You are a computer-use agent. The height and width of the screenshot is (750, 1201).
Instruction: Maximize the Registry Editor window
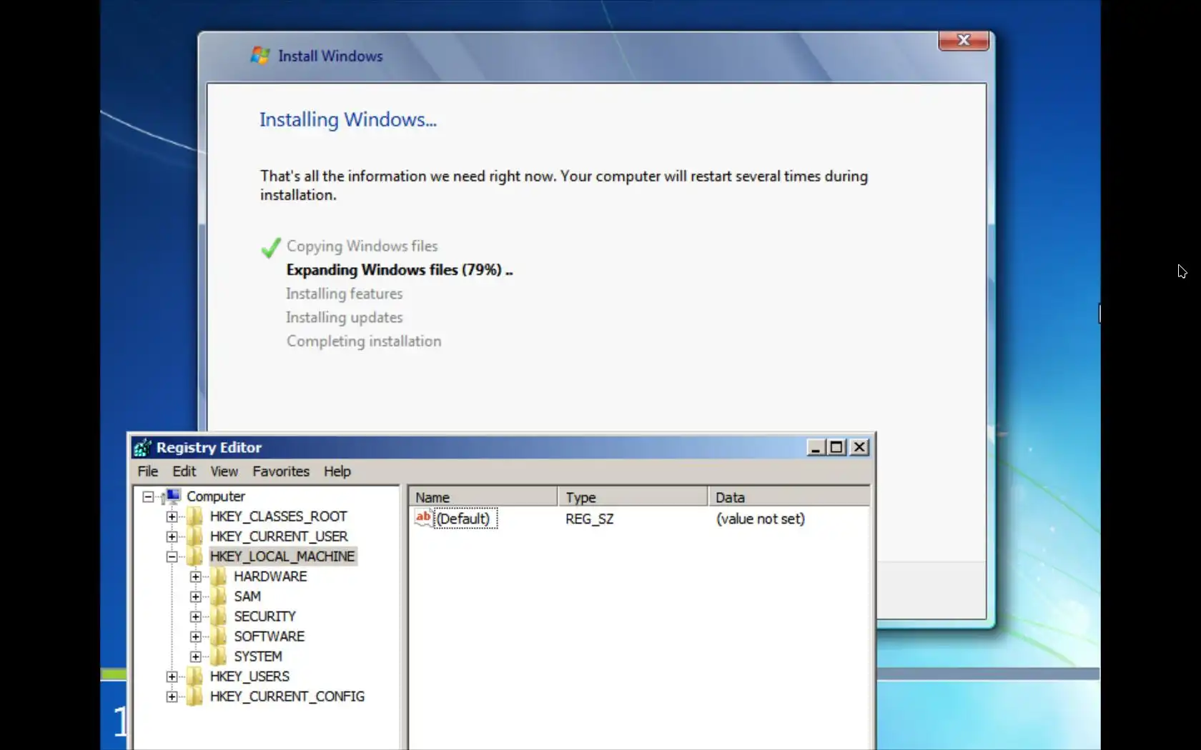pyautogui.click(x=836, y=447)
